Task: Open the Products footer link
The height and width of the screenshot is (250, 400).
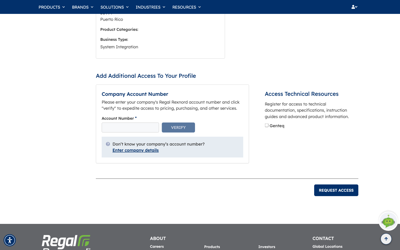Action: click(x=212, y=247)
